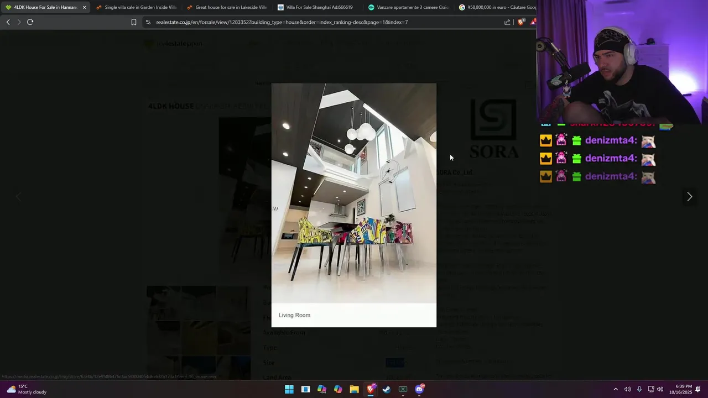The image size is (708, 398).
Task: Open Discord from the taskbar
Action: click(x=419, y=389)
